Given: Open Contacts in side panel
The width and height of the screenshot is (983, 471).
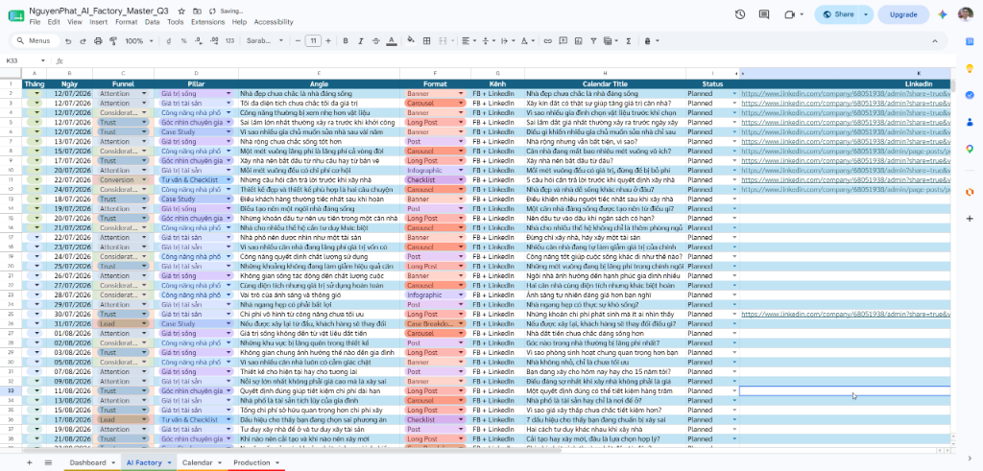Looking at the screenshot, I should 970,122.
